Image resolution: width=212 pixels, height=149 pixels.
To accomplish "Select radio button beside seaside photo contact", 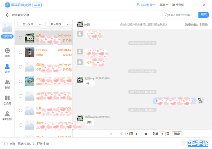I will pos(20,81).
